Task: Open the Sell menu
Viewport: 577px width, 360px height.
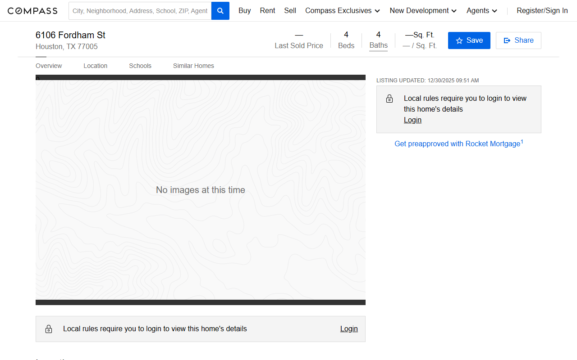Action: tap(290, 10)
